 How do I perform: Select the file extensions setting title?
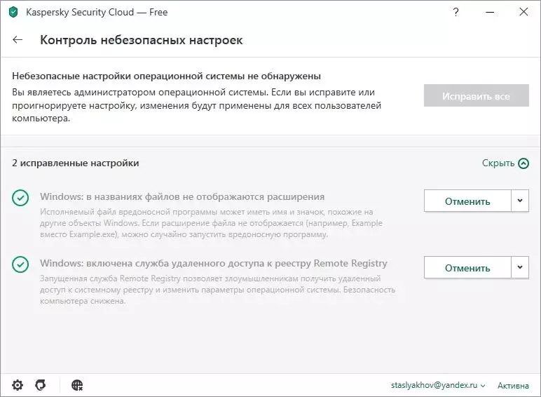tap(182, 197)
